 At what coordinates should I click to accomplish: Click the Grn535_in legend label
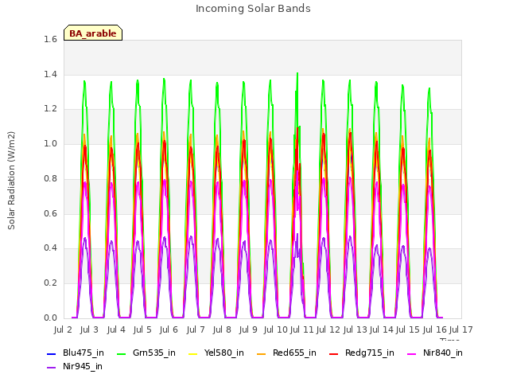(154, 353)
